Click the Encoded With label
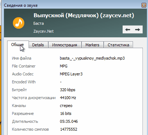The width and height of the screenshot is (148, 135). pos(24,82)
